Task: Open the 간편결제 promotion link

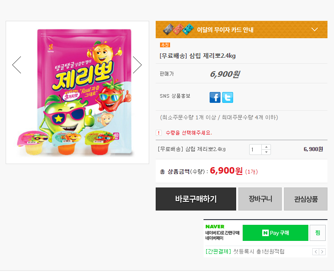Action: click(x=245, y=251)
